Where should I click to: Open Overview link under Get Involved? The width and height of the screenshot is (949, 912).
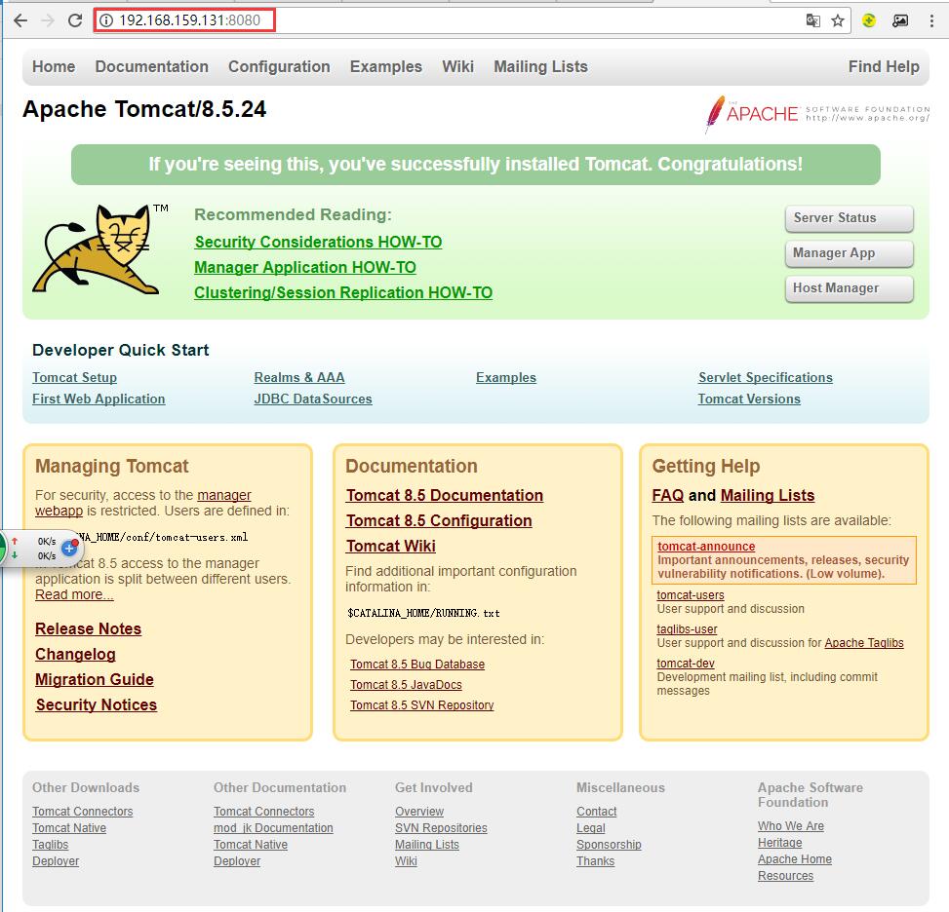[419, 812]
